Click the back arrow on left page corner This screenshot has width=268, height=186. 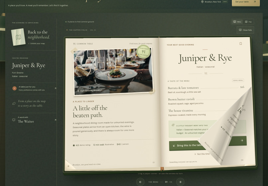[x=69, y=166]
